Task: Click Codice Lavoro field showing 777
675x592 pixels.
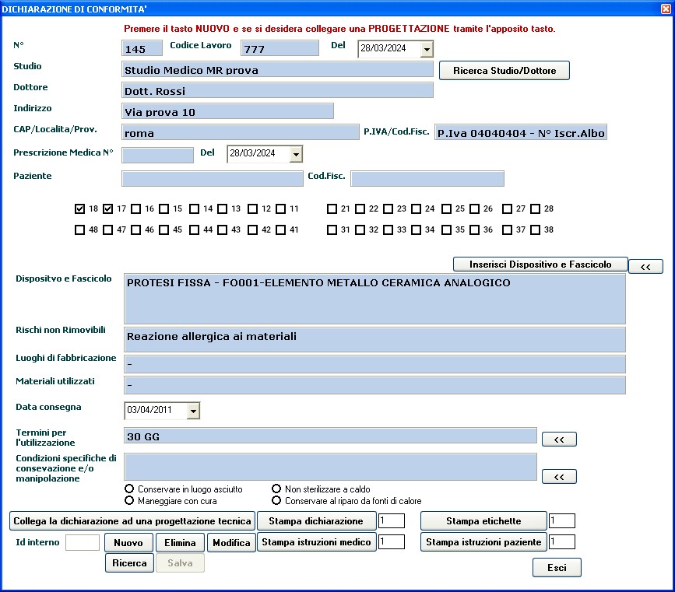Action: 279,48
